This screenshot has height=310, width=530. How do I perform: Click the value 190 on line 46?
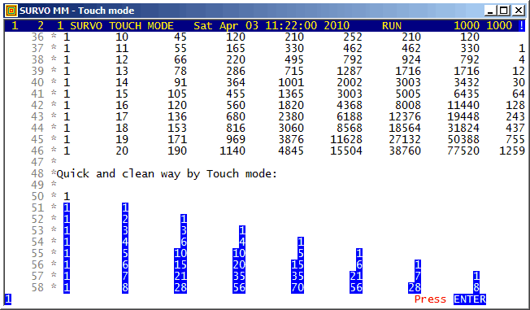177,151
